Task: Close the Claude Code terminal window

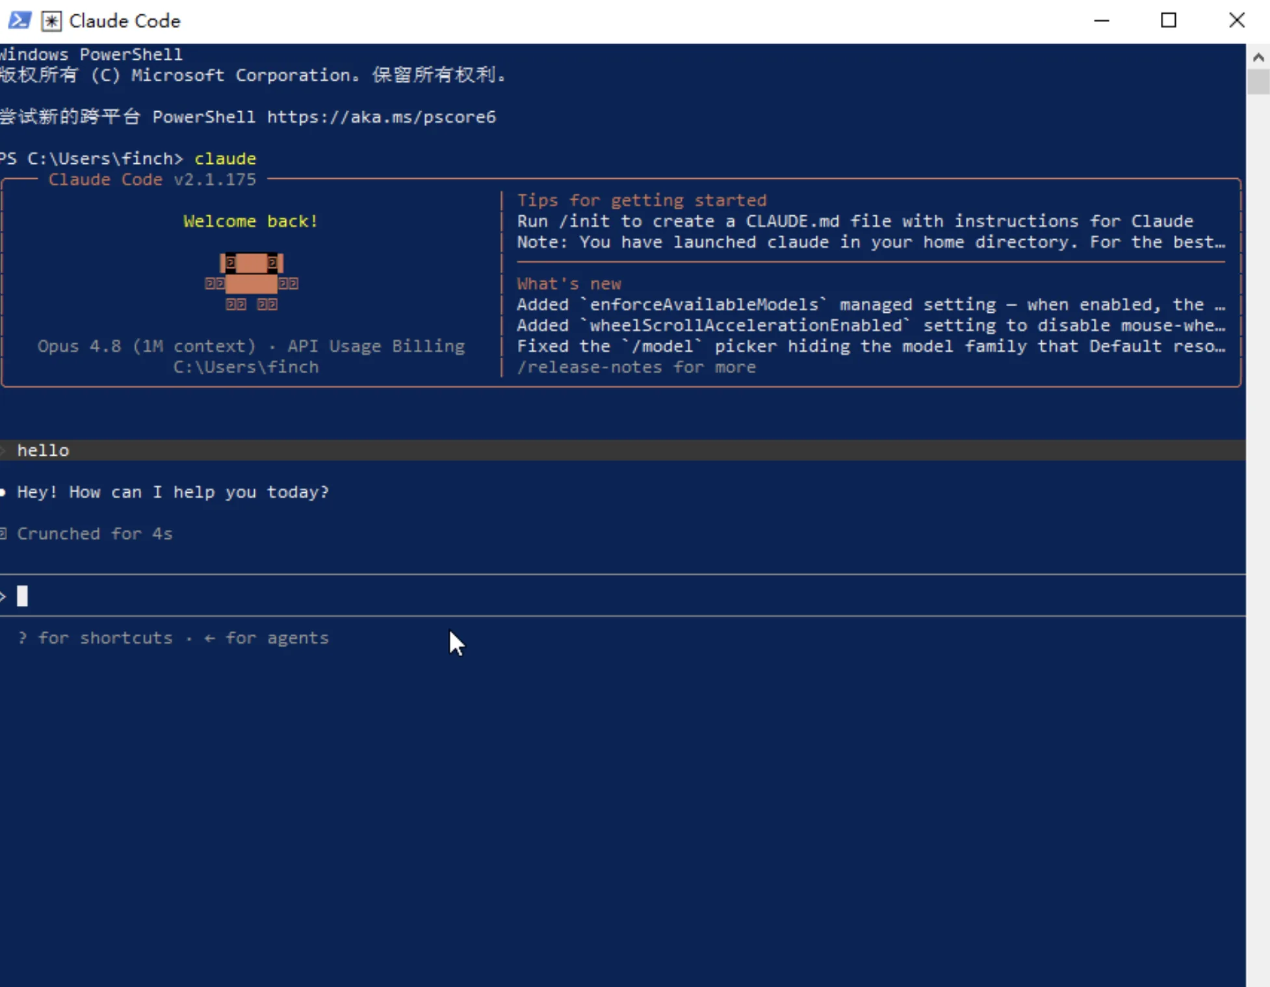Action: tap(1237, 21)
